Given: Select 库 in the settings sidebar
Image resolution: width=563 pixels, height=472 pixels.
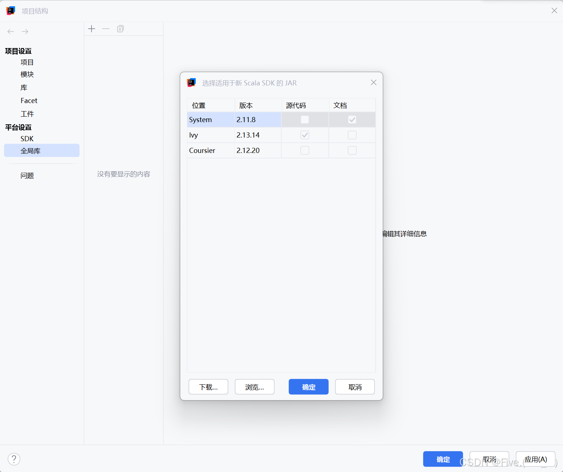Looking at the screenshot, I should [24, 88].
